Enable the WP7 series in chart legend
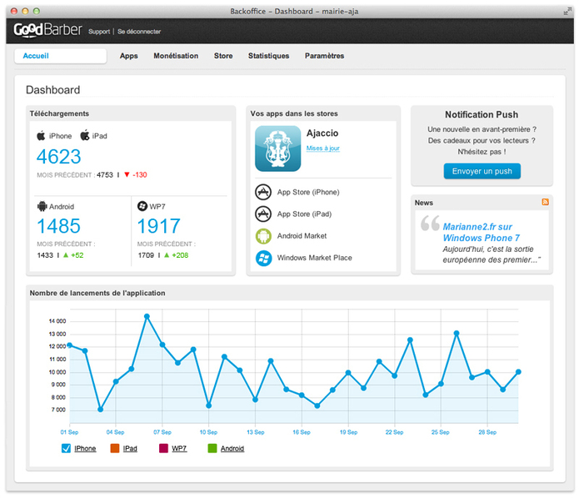579x498 pixels. click(163, 449)
